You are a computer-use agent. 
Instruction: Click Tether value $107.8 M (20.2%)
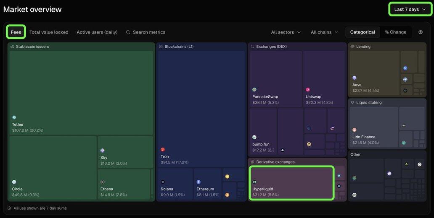[28, 130]
